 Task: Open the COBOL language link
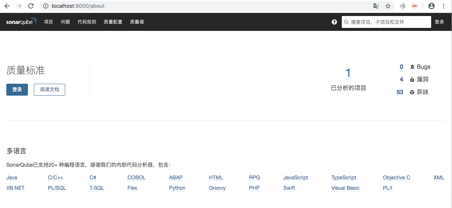(137, 178)
